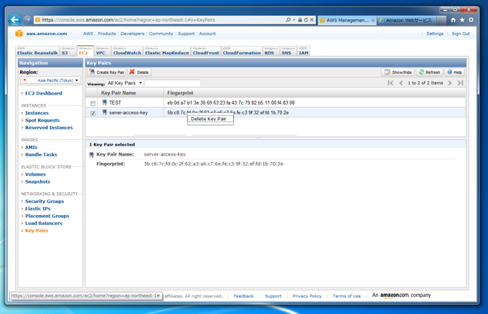The image size is (488, 314).
Task: Click the search magnifier in the address bar
Action: click(288, 20)
